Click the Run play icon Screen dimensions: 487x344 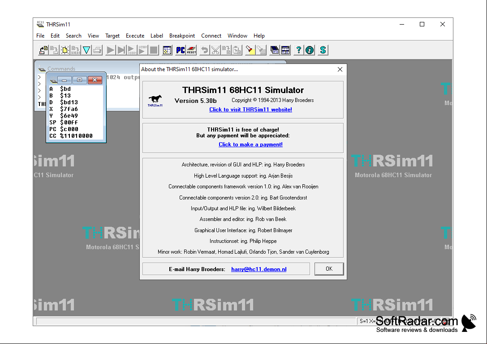tap(110, 50)
